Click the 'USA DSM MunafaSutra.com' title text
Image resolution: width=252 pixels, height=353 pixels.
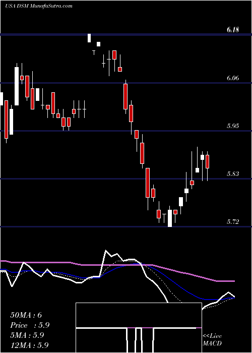[x=38, y=6]
